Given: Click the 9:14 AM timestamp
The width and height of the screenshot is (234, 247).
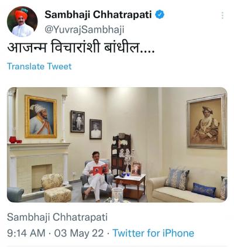Looking at the screenshot, I should pyautogui.click(x=26, y=233).
